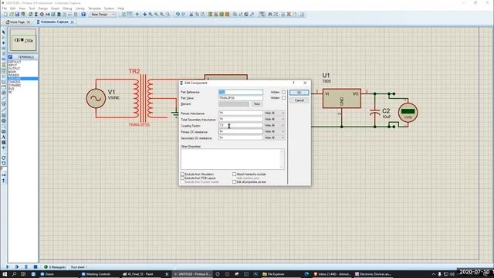Click the Play simulation button
The image size is (494, 278).
7,267
